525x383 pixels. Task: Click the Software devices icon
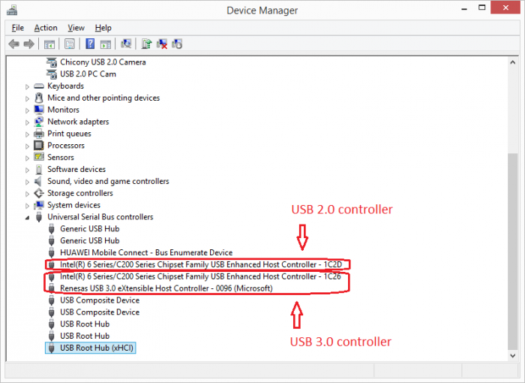point(39,170)
